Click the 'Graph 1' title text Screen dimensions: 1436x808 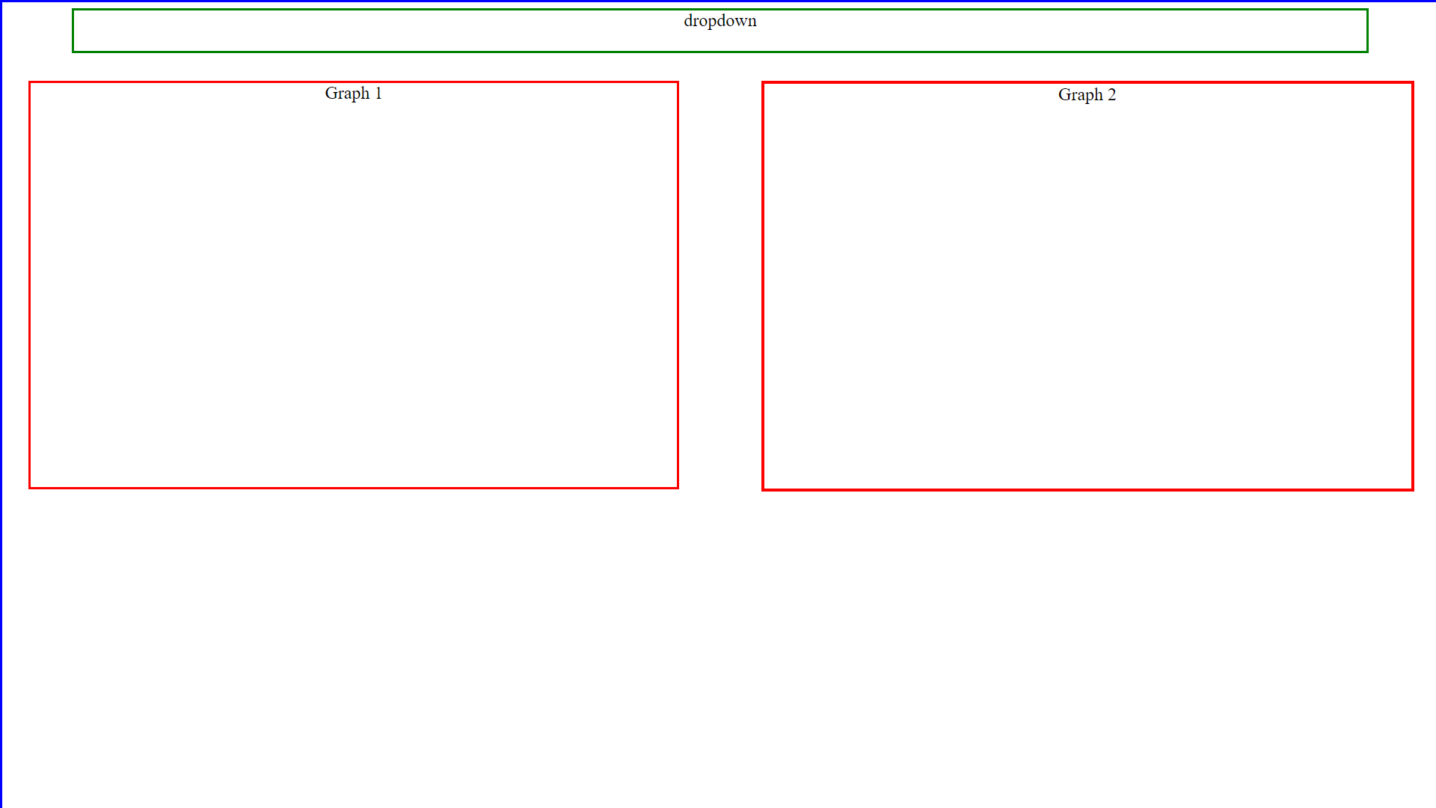[353, 94]
